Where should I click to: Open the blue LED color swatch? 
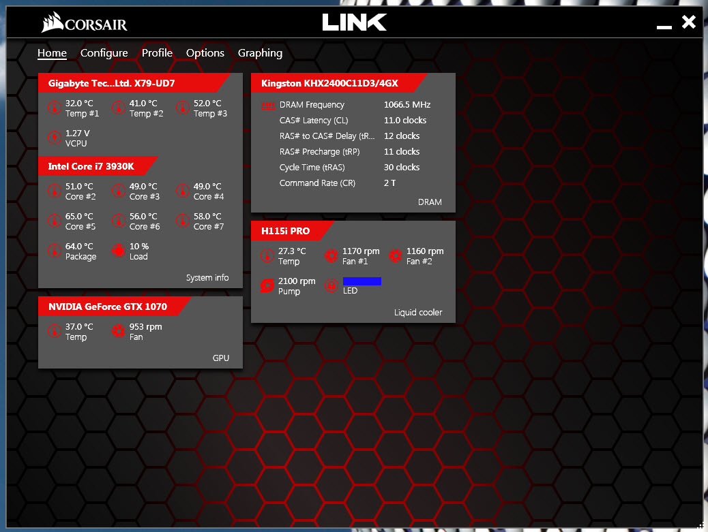(x=362, y=281)
